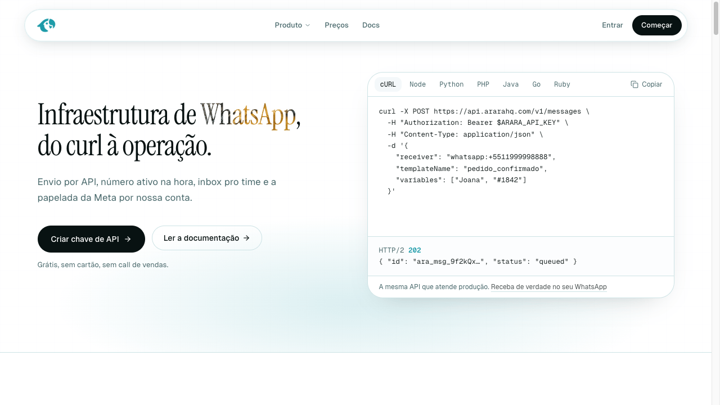Screen dimensions: 720x405
Task: Click the Entrar link
Action: 613,25
